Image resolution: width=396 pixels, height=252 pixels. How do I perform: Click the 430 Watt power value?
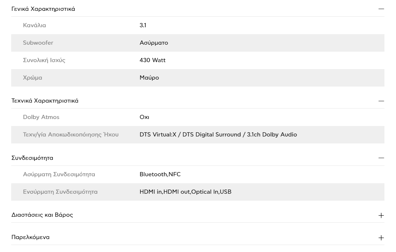[x=153, y=60]
